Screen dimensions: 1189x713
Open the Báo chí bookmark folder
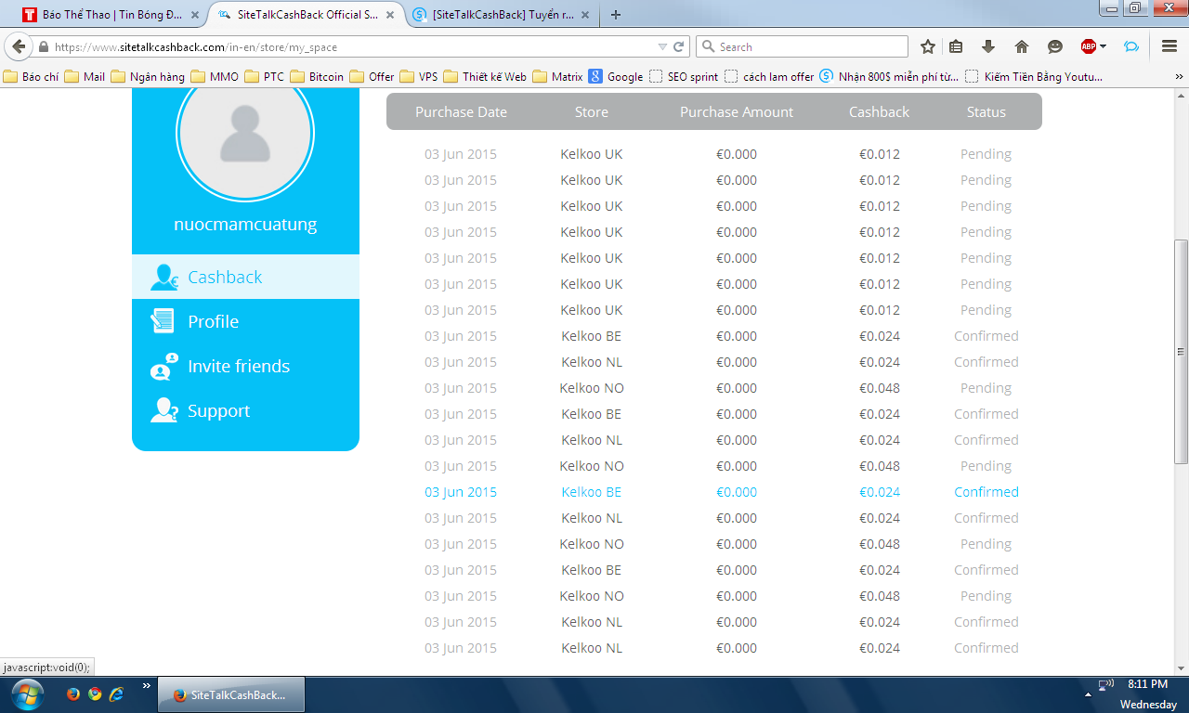(31, 77)
